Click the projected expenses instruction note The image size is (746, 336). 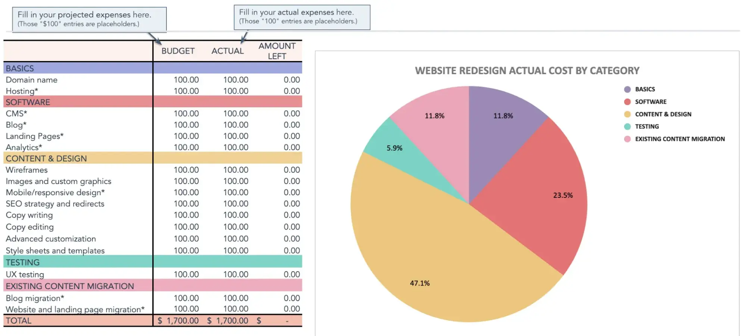click(89, 19)
